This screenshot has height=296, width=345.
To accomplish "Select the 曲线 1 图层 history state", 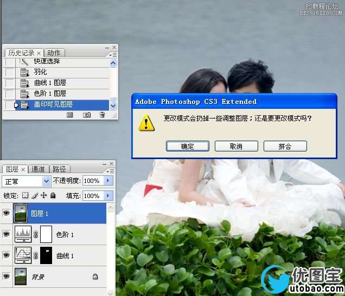I will pos(62,83).
